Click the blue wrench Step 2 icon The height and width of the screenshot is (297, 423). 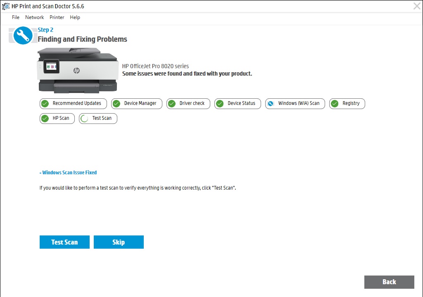(23, 36)
